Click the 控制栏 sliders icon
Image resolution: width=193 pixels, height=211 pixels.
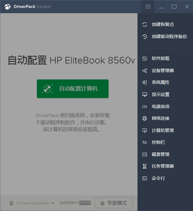(144, 142)
